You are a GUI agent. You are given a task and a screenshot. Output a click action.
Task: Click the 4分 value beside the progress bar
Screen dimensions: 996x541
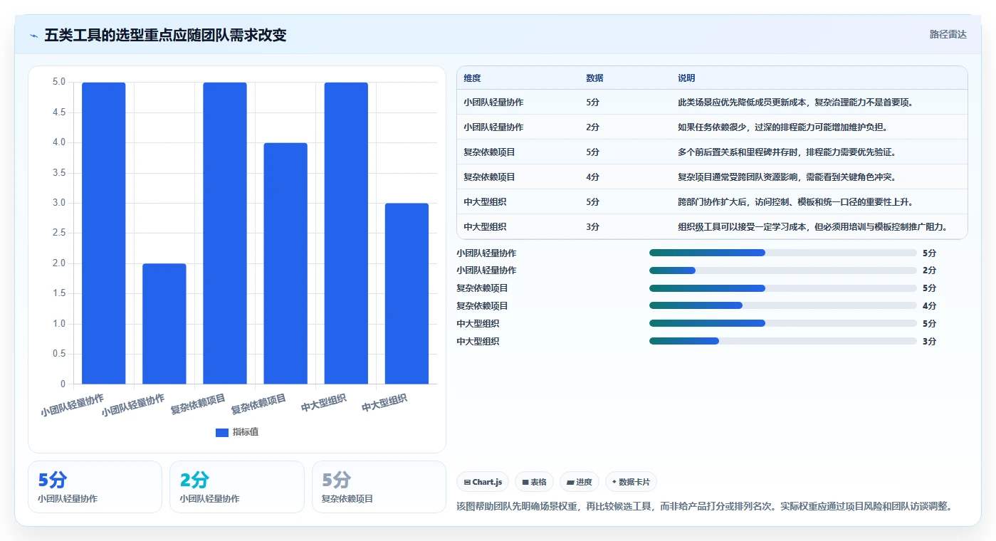coord(929,306)
